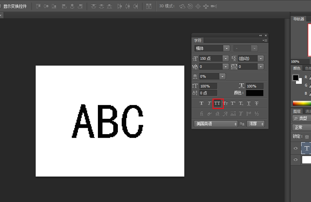Distribute horizontal centers icon
The height and width of the screenshot is (202, 311).
pyautogui.click(x=128, y=6)
